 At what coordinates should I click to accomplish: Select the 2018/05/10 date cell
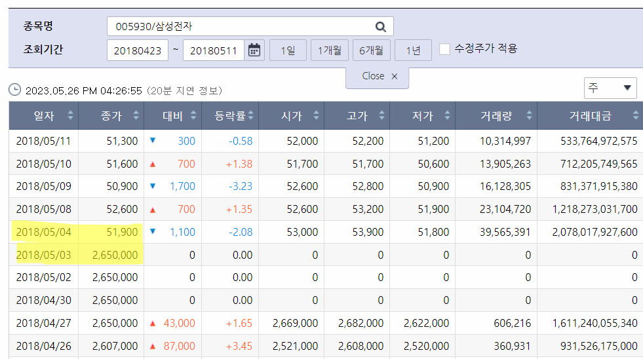click(44, 164)
